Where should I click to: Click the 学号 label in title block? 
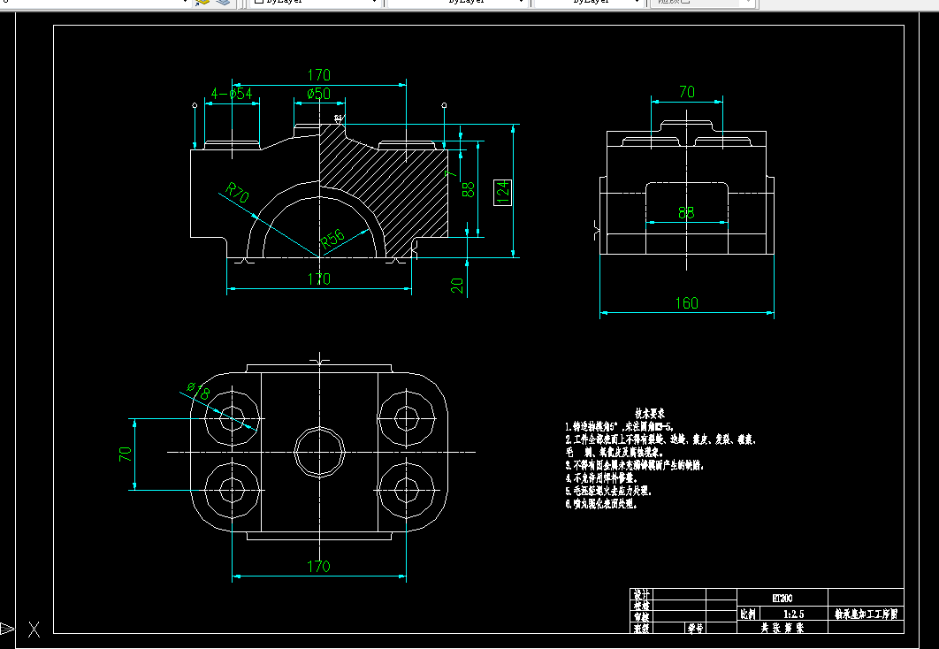pyautogui.click(x=695, y=628)
